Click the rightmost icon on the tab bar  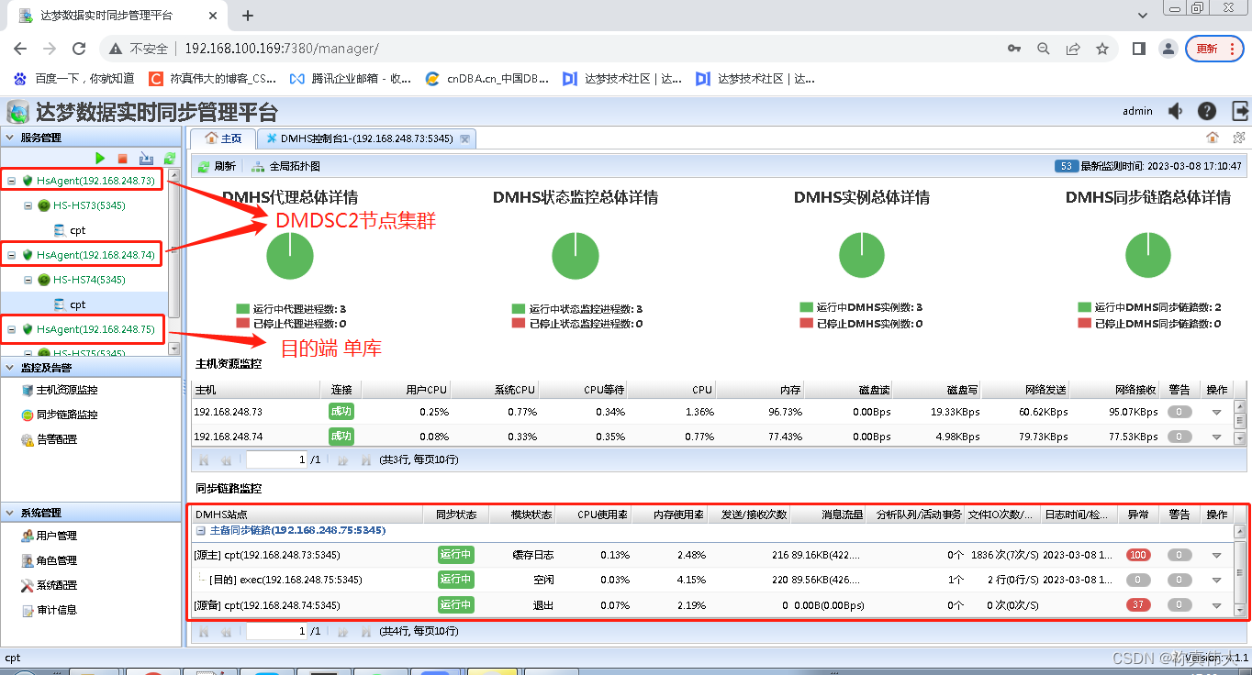pyautogui.click(x=1239, y=138)
